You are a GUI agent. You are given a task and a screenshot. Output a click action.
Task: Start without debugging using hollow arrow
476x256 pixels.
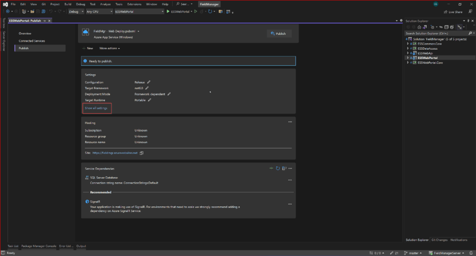click(196, 12)
